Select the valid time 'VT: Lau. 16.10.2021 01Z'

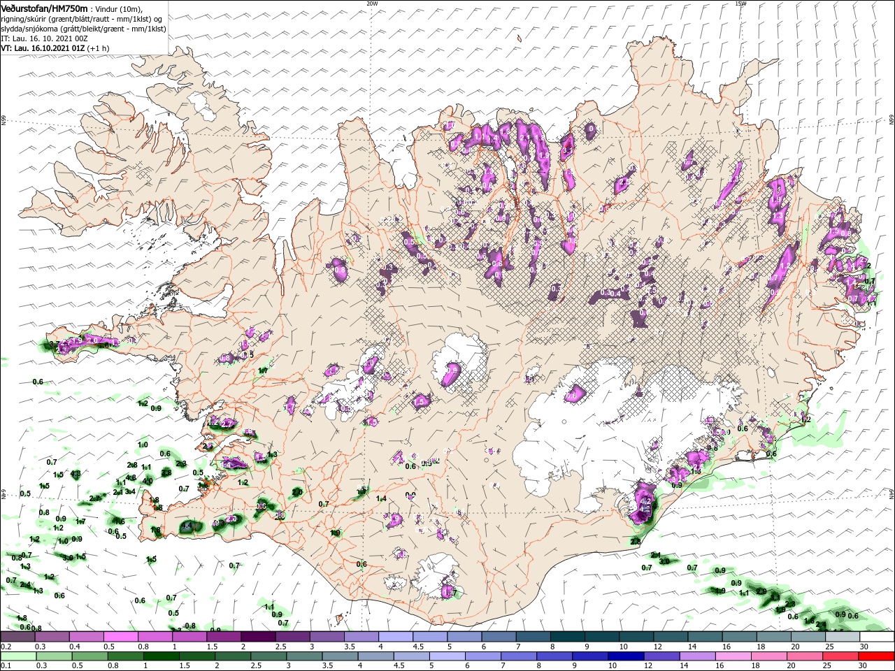pyautogui.click(x=43, y=48)
